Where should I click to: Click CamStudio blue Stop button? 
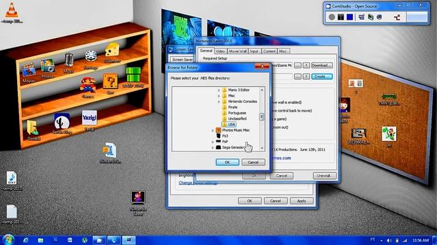coord(350,17)
